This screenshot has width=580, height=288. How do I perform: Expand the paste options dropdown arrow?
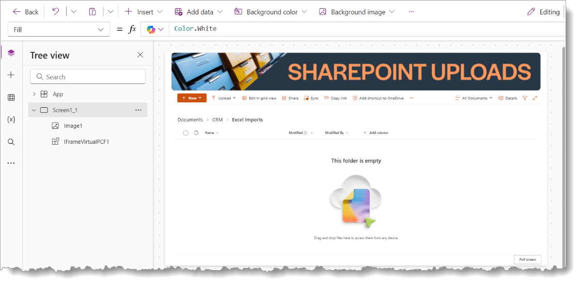tap(110, 12)
